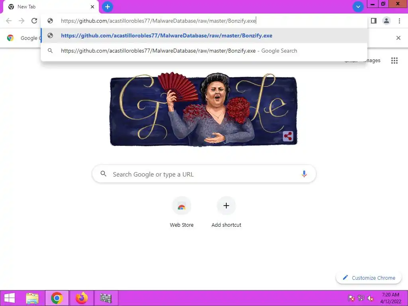
Task: Click the muted volume tray icon
Action: coord(371,298)
